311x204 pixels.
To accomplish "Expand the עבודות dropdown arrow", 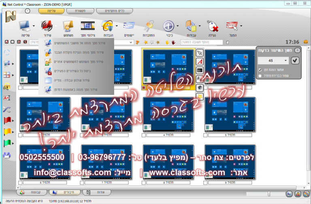I will tap(200, 26).
